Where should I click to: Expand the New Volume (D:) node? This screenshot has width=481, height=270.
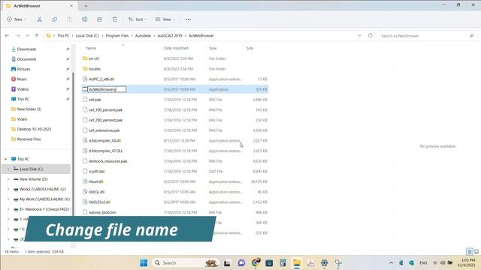coord(8,179)
